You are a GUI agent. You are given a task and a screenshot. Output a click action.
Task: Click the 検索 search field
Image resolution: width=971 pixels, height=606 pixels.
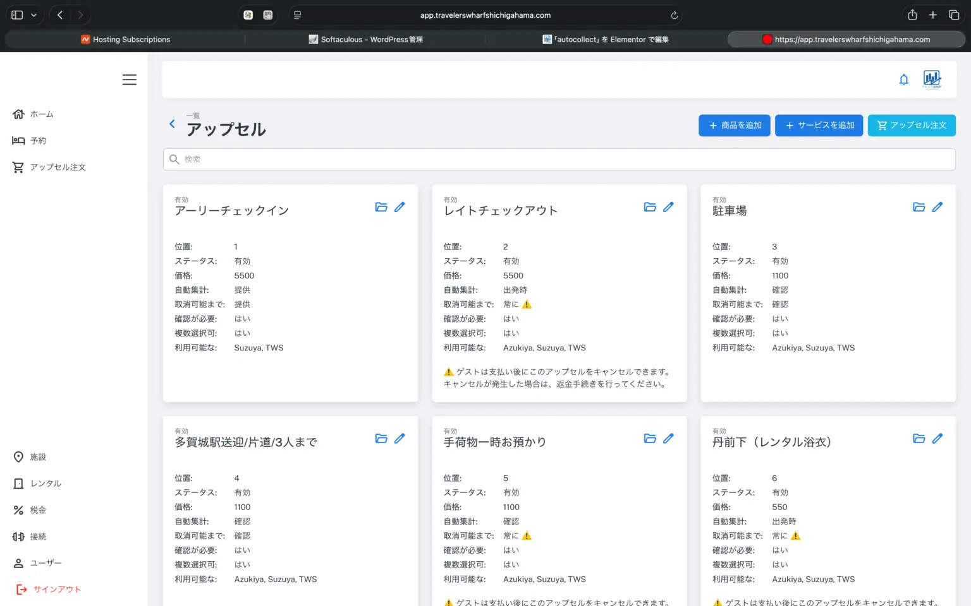[559, 160]
